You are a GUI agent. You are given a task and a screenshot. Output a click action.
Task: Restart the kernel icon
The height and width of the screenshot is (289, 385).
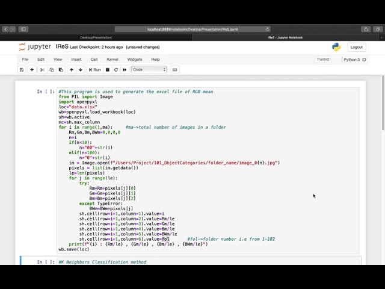click(116, 70)
